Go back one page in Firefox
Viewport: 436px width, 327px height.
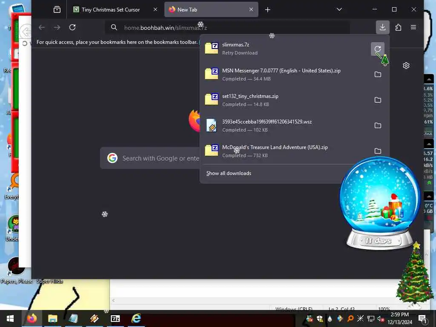[42, 27]
